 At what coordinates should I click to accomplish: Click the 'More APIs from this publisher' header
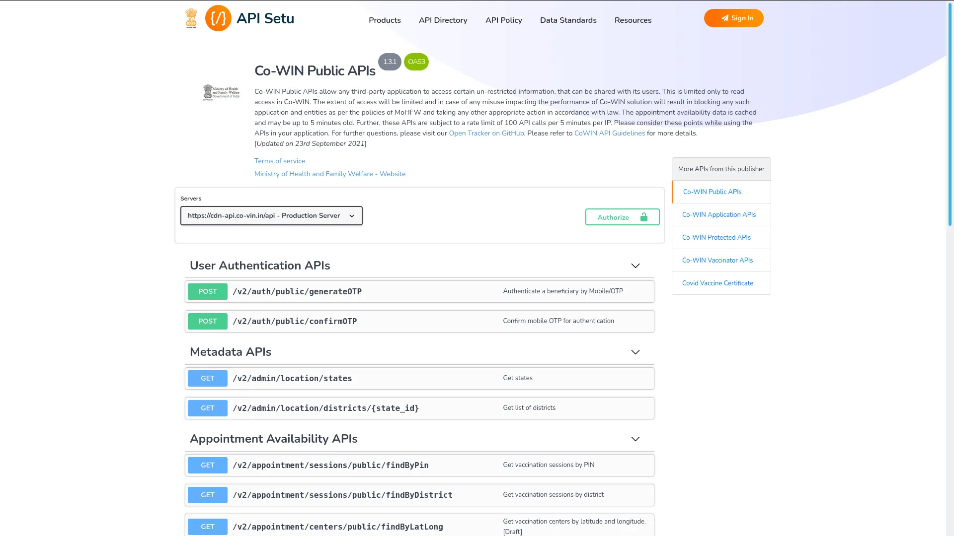(721, 169)
